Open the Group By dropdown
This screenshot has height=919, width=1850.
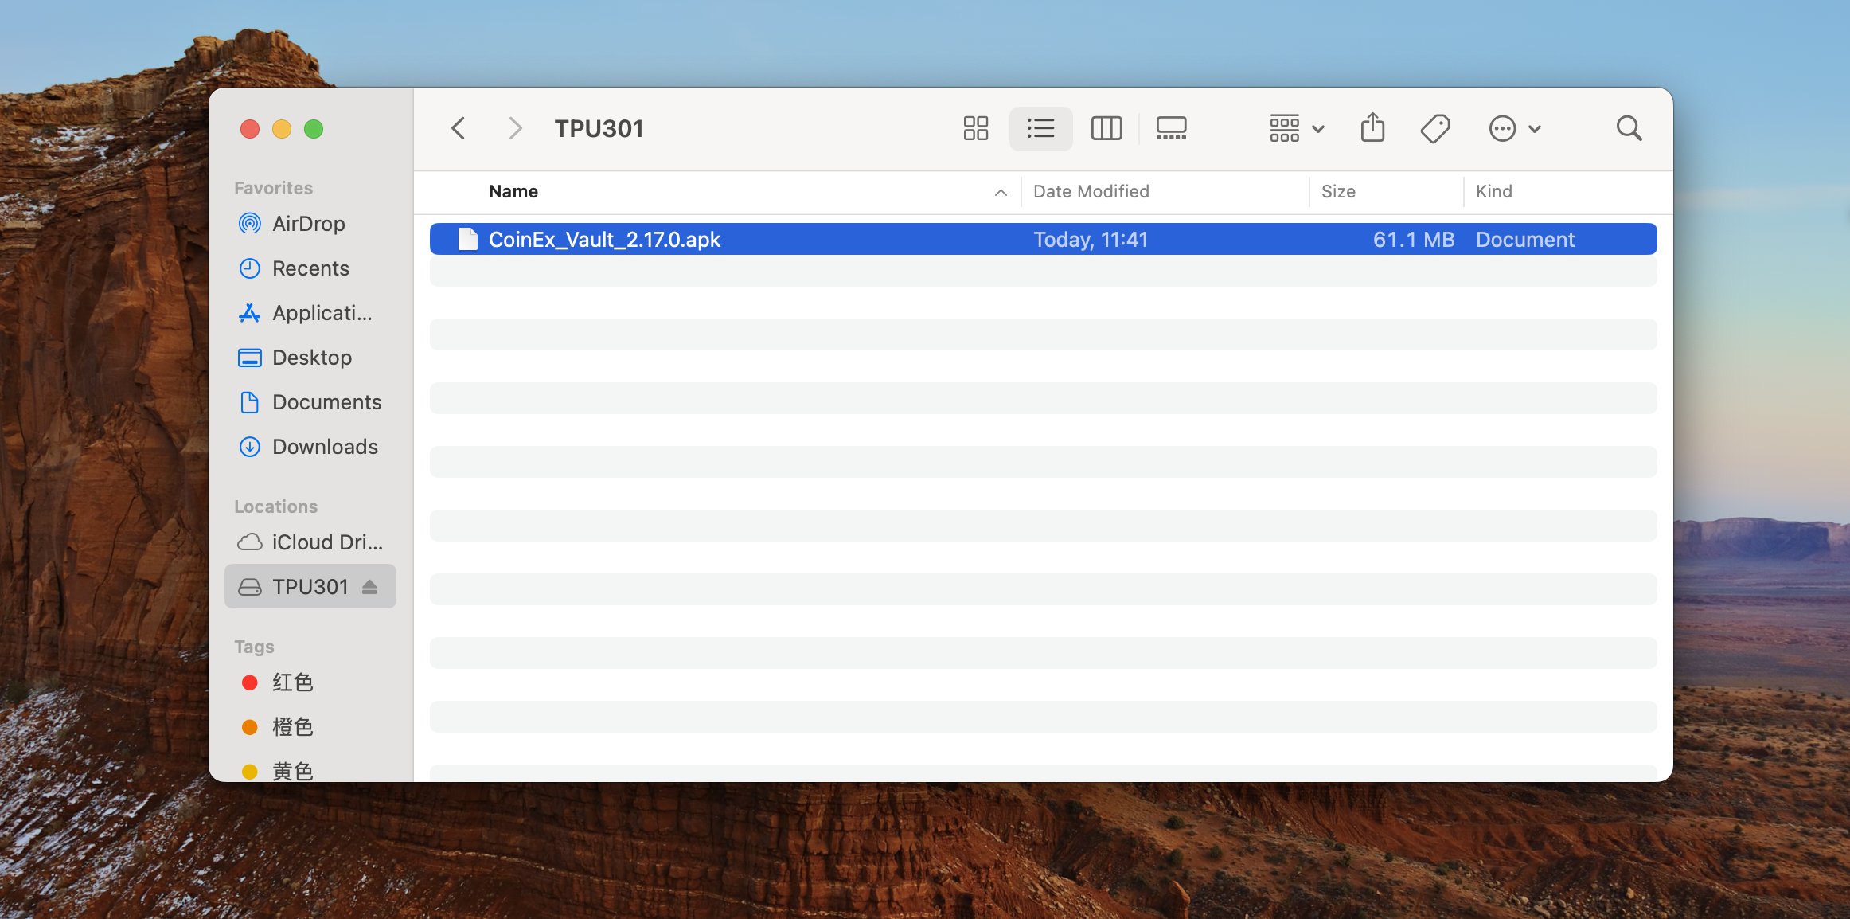click(x=1297, y=128)
